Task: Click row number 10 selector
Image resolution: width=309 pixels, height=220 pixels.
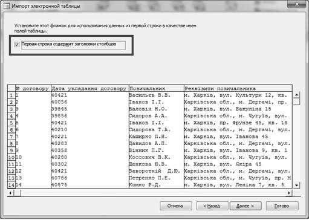Action: 11,157
